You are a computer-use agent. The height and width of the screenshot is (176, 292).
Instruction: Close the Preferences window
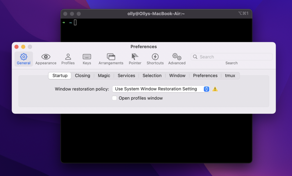click(x=16, y=47)
